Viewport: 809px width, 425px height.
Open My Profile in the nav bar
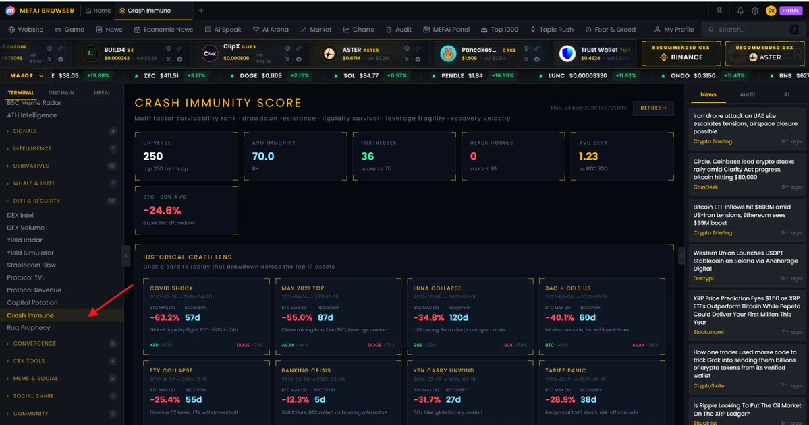[674, 30]
